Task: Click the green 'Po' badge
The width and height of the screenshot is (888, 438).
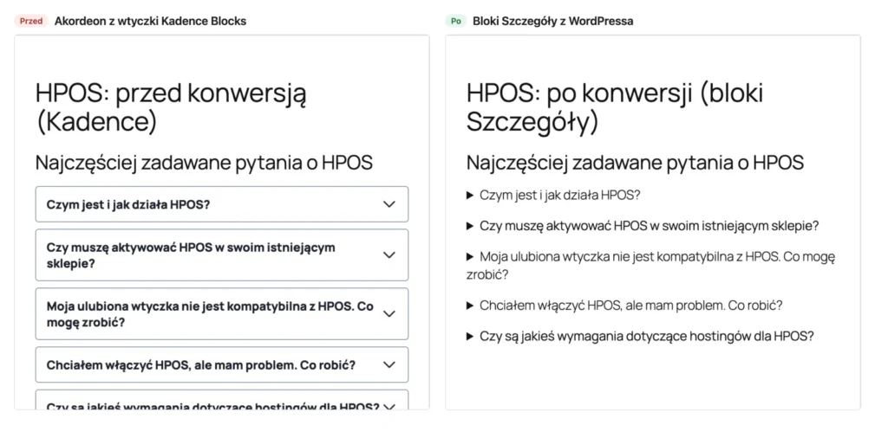Action: (x=456, y=22)
